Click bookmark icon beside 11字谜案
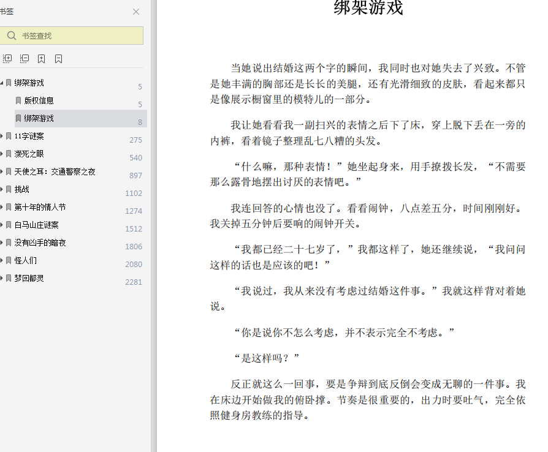Viewport: 548px width, 452px height. 9,136
